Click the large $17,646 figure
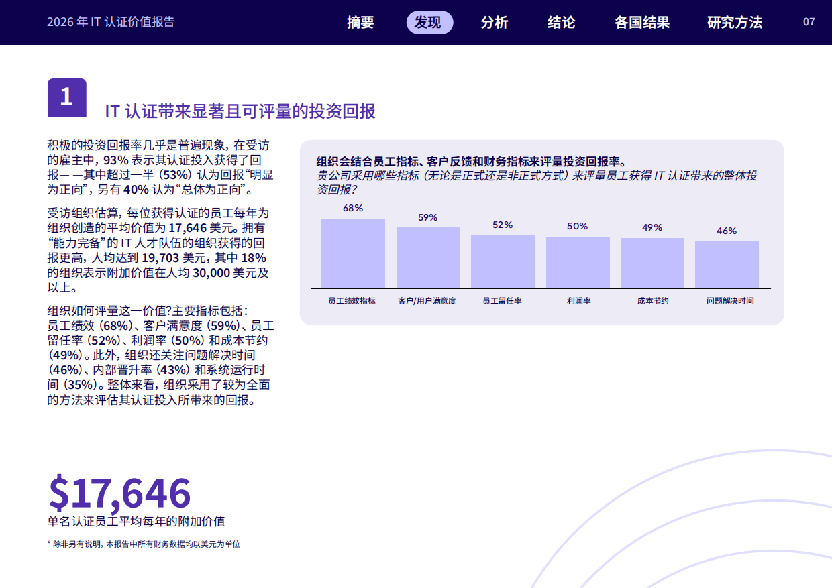Image resolution: width=832 pixels, height=588 pixels. pyautogui.click(x=119, y=493)
